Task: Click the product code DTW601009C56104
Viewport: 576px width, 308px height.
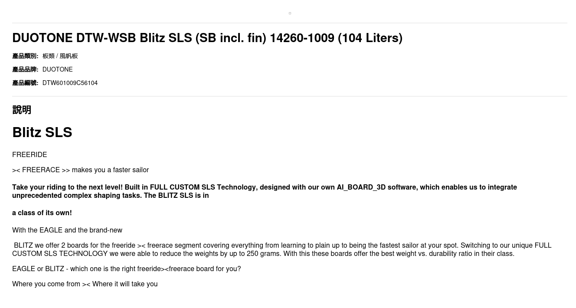Action: point(70,83)
